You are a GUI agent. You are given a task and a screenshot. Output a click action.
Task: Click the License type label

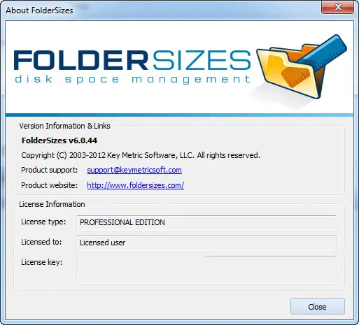point(43,222)
